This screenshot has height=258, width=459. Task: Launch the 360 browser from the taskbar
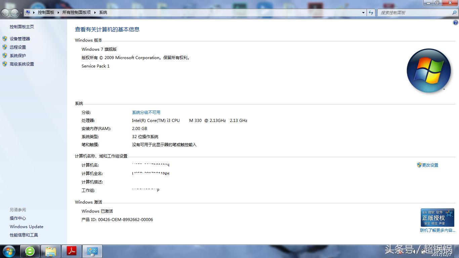click(30, 251)
